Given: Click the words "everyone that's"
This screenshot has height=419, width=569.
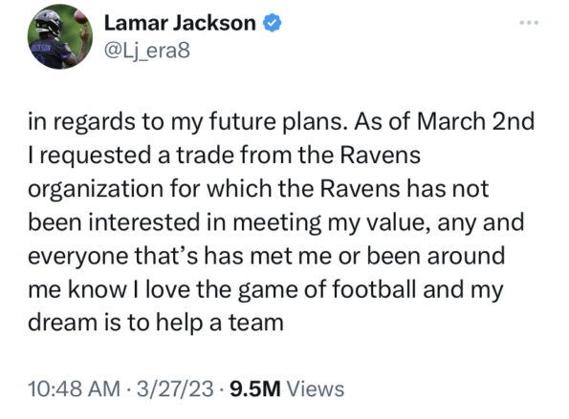Looking at the screenshot, I should click(113, 256).
